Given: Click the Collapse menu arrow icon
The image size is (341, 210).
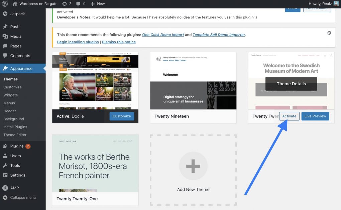Looking at the screenshot, I should click(x=5, y=197).
